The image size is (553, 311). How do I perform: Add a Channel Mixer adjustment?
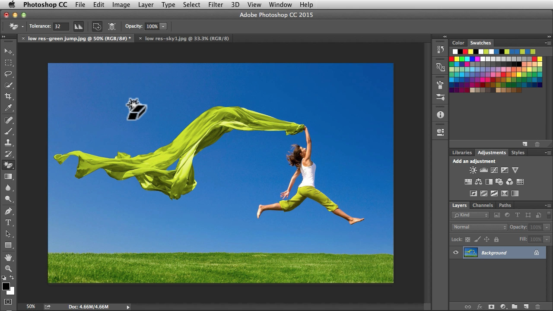click(509, 182)
